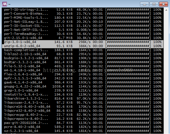Click the progress bar on the git row

pyautogui.click(x=128, y=38)
